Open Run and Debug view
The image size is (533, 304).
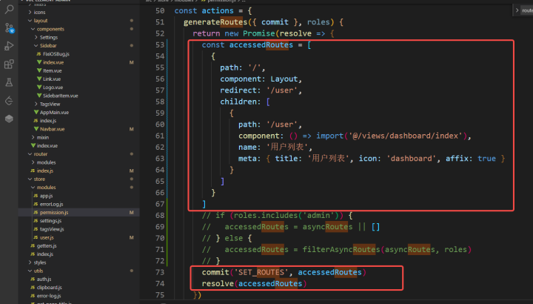click(x=9, y=46)
